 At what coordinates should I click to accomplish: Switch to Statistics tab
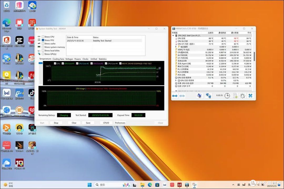[103, 59]
